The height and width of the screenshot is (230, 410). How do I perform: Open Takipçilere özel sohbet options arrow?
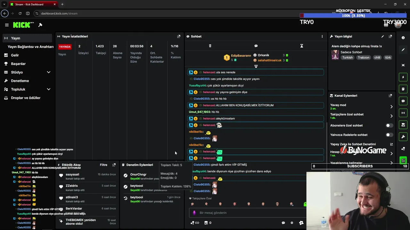click(391, 116)
